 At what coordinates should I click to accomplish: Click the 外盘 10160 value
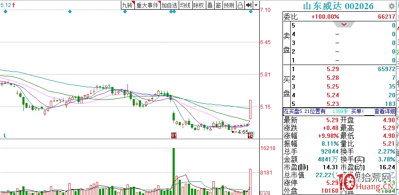coord(329,191)
